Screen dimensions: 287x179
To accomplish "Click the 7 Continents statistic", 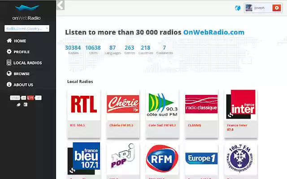I will click(165, 50).
